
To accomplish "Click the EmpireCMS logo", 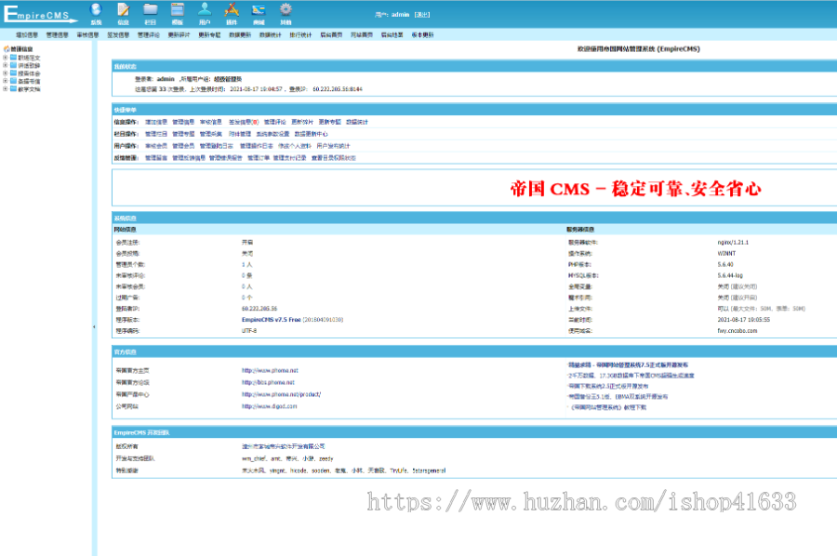I will pos(39,14).
